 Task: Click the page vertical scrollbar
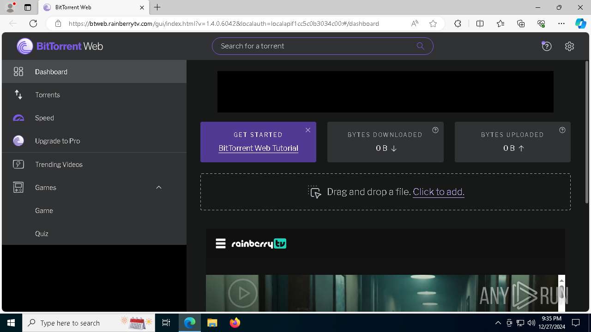[x=587, y=131]
